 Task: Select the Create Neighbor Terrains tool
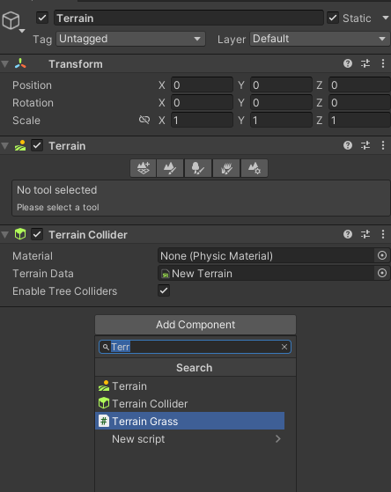click(144, 168)
